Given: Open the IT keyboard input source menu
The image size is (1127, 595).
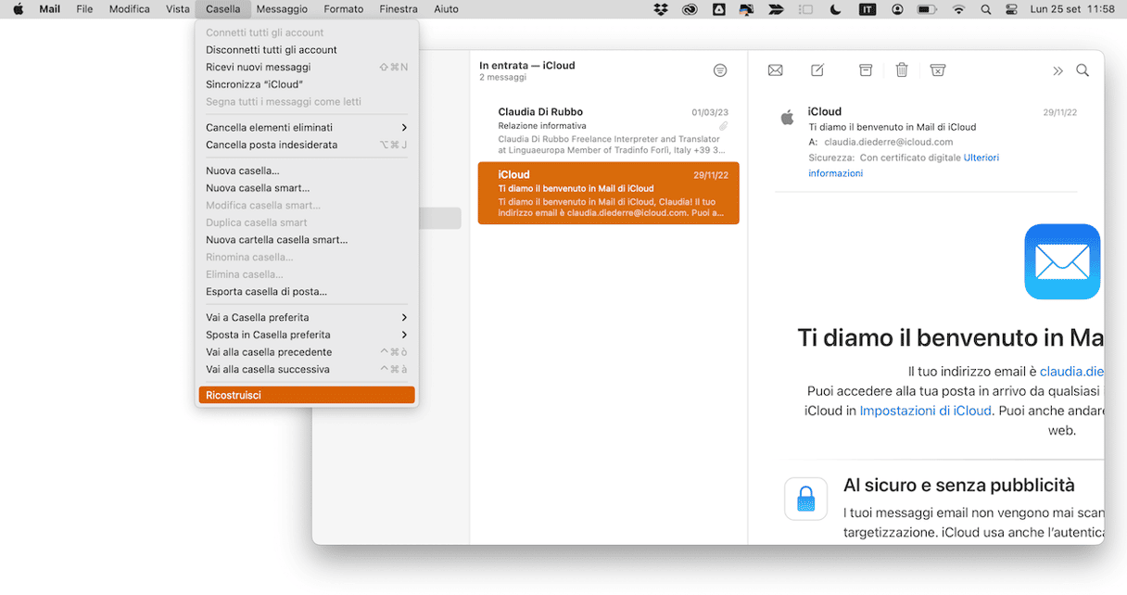Looking at the screenshot, I should pyautogui.click(x=867, y=9).
